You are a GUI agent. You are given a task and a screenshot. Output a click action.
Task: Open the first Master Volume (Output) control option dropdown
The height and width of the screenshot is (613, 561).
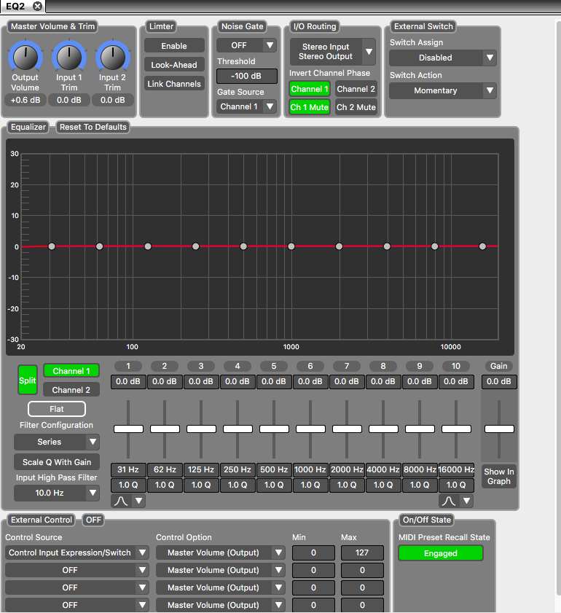[220, 553]
